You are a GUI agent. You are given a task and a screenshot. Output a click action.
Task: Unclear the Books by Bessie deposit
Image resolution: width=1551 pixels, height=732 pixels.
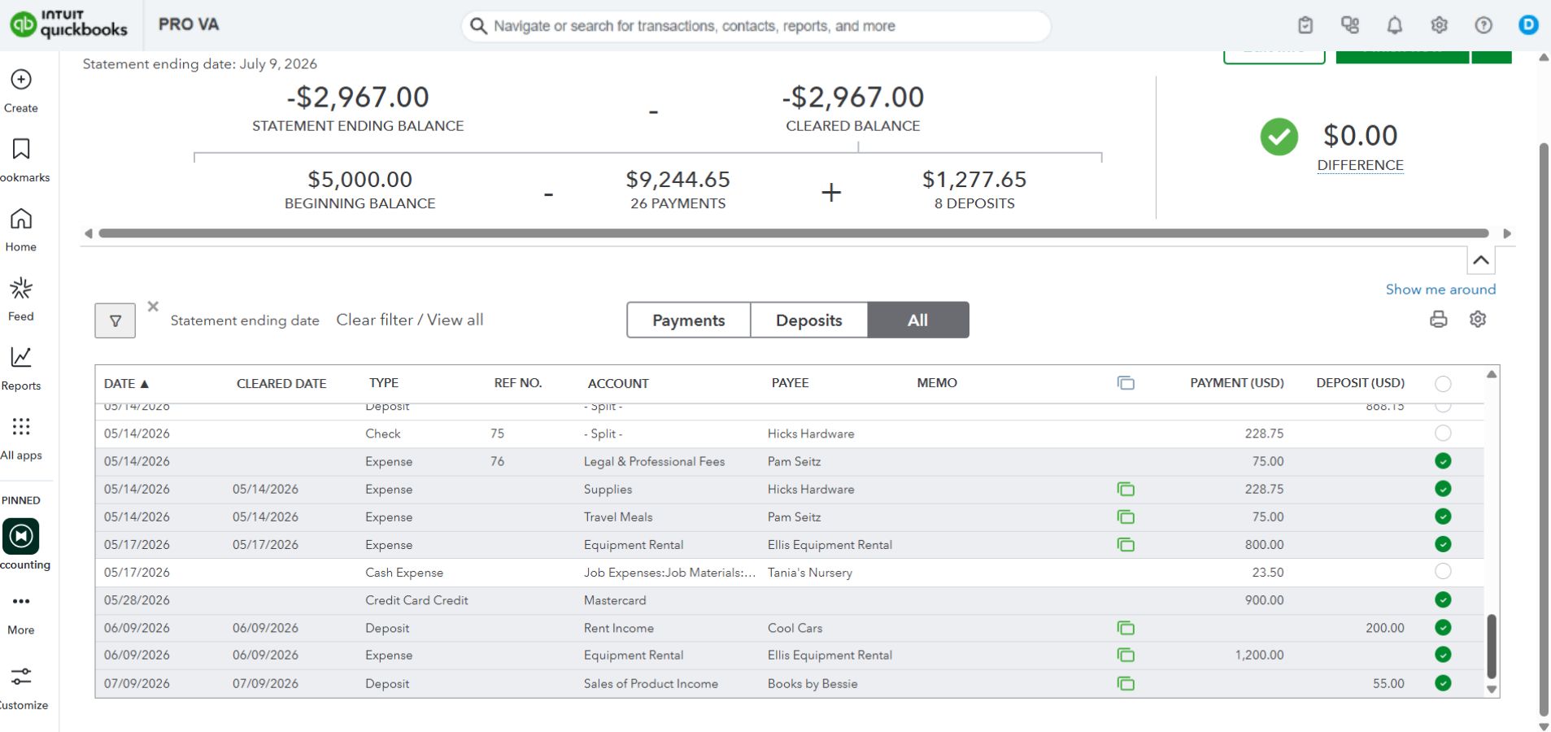coord(1443,683)
